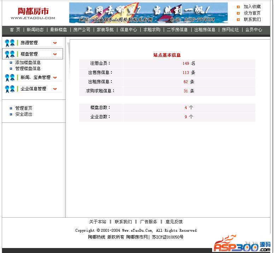274x253 pixels.
Task: Click the 出租房信息 value 62
Action: tap(186, 82)
